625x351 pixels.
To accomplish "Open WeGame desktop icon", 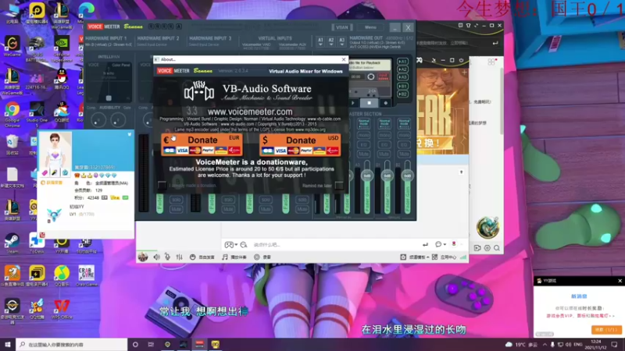I will coord(12,47).
